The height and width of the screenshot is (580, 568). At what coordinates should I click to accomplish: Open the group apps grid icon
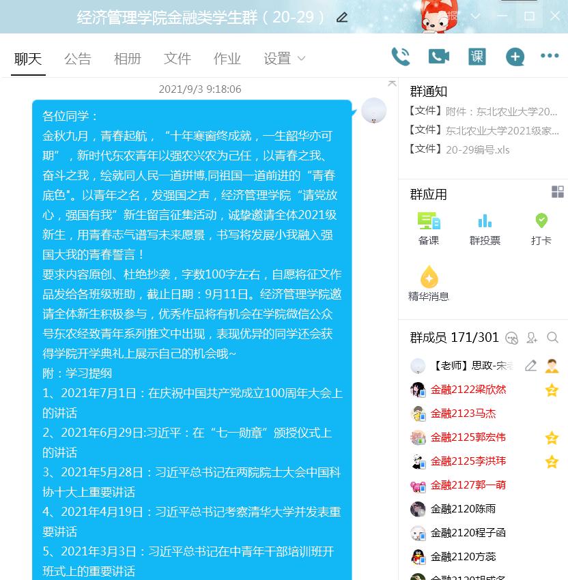(x=558, y=192)
